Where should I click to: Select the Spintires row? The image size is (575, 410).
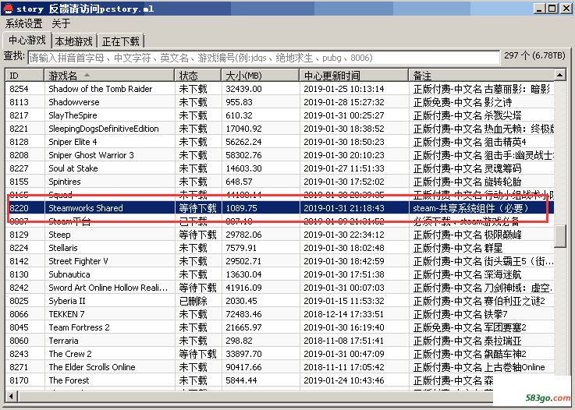[x=279, y=182]
